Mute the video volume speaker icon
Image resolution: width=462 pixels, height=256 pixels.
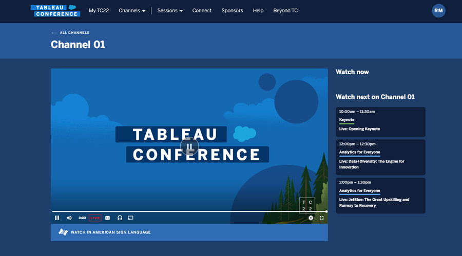[x=69, y=218]
